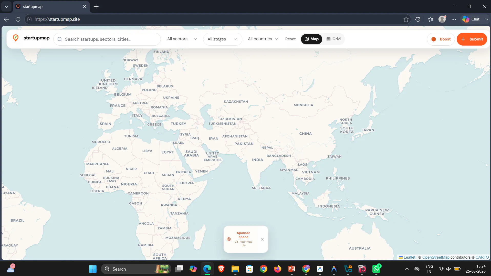The image size is (491, 276).
Task: Show hidden system tray icons
Action: coord(406,269)
